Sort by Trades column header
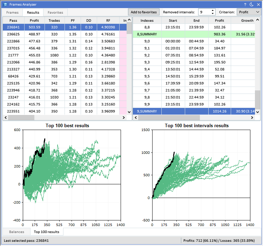 pyautogui.click(x=54, y=20)
